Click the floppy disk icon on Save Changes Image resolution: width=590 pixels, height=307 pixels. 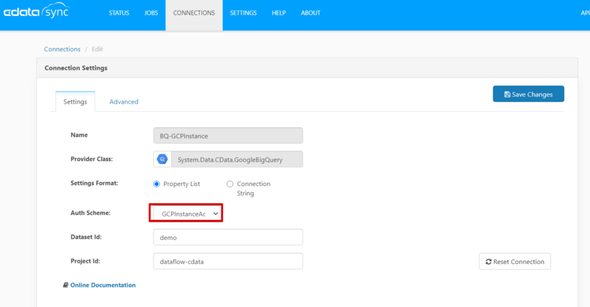coord(507,94)
